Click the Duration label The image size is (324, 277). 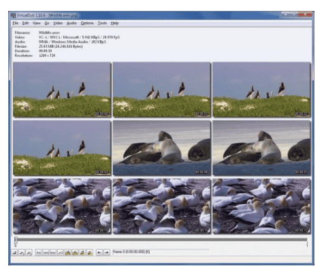coord(22,51)
